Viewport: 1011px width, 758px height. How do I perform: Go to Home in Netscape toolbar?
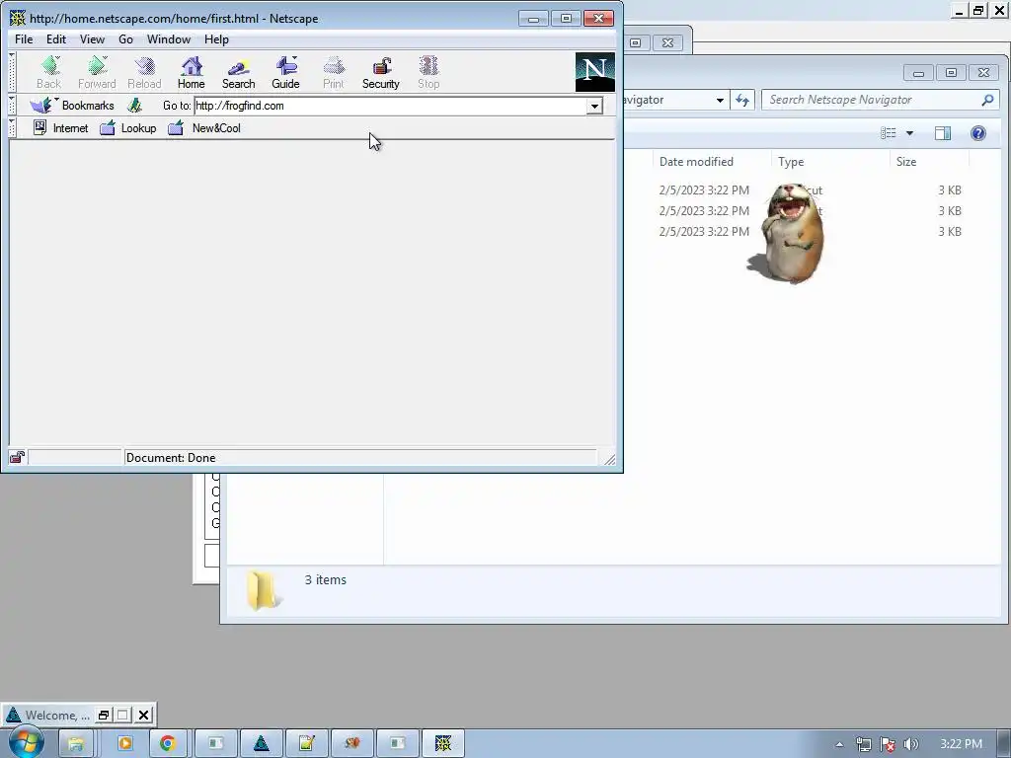(191, 72)
